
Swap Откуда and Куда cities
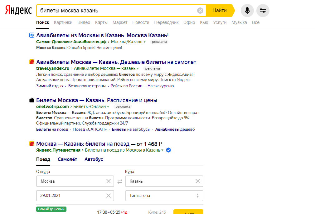pos(120,181)
